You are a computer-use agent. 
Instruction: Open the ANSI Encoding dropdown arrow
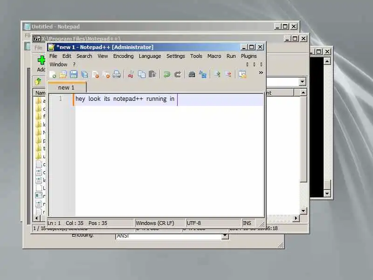pos(225,236)
